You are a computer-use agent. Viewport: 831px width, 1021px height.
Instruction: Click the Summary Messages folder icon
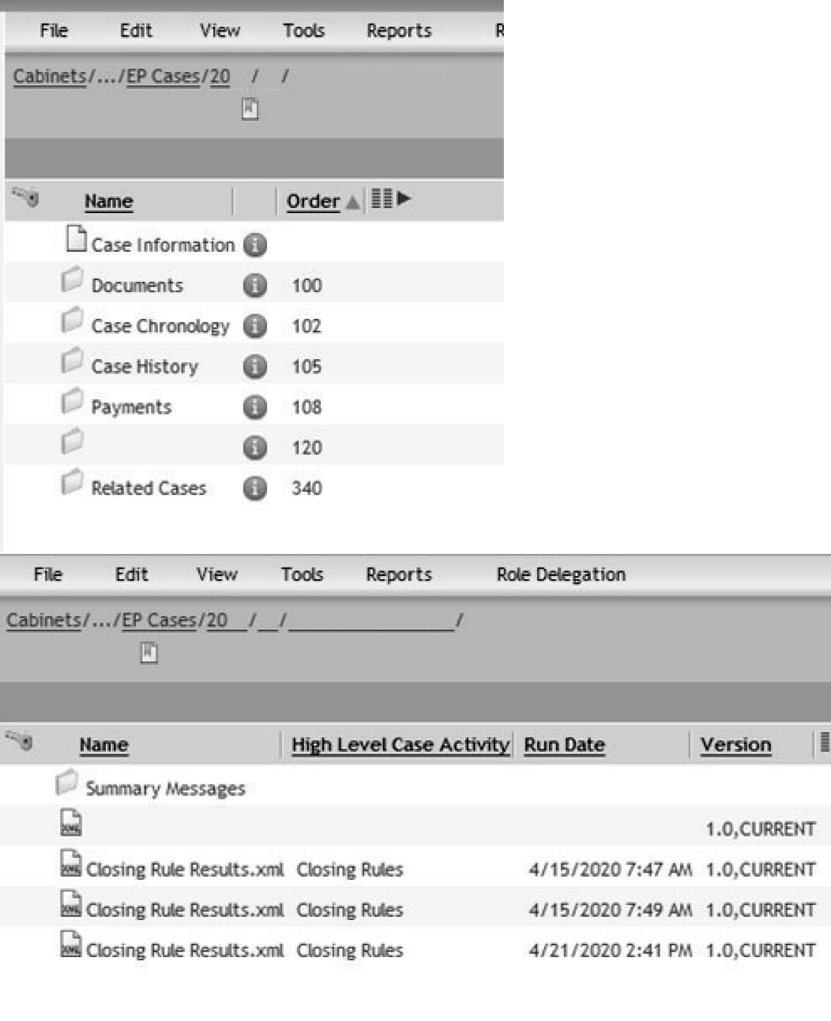(x=67, y=783)
